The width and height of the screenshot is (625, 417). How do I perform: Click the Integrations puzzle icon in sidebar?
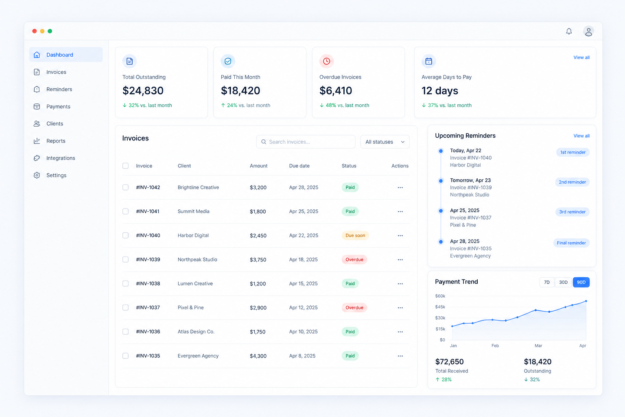point(37,158)
